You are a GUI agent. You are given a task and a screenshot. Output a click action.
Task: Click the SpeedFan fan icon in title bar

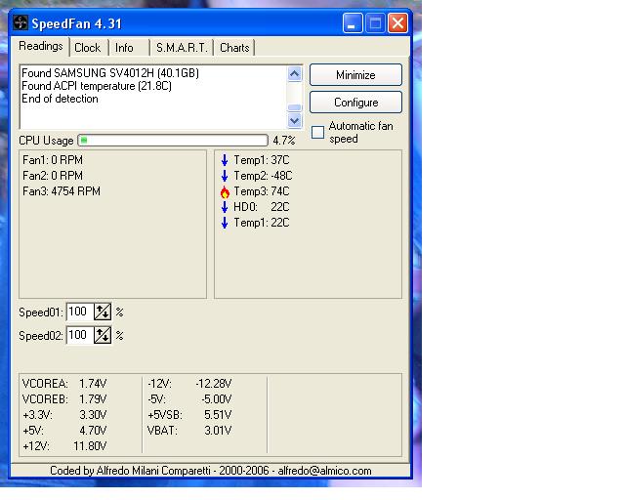click(x=21, y=22)
